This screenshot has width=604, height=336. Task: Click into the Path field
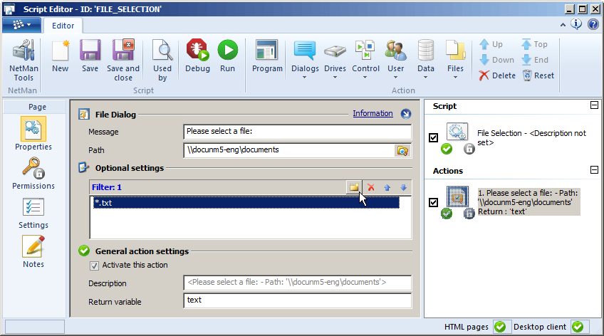coord(289,150)
